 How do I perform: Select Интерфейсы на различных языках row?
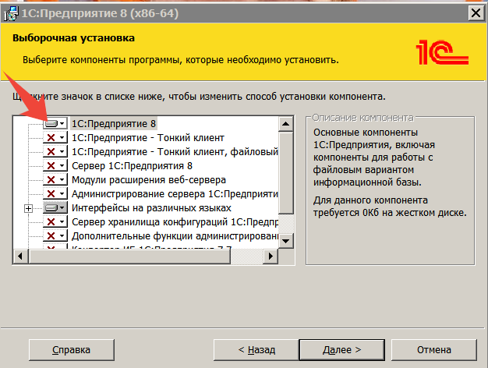pyautogui.click(x=151, y=207)
